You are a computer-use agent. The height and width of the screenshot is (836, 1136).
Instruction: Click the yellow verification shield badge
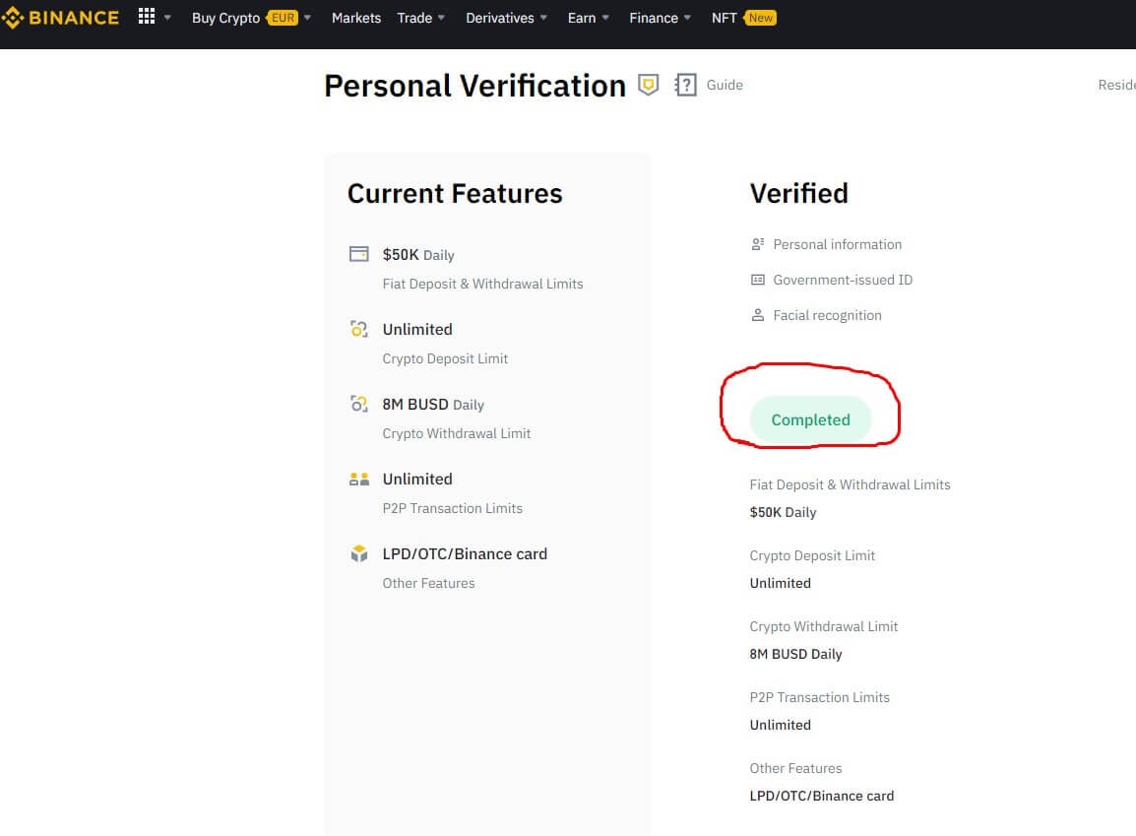[x=649, y=85]
